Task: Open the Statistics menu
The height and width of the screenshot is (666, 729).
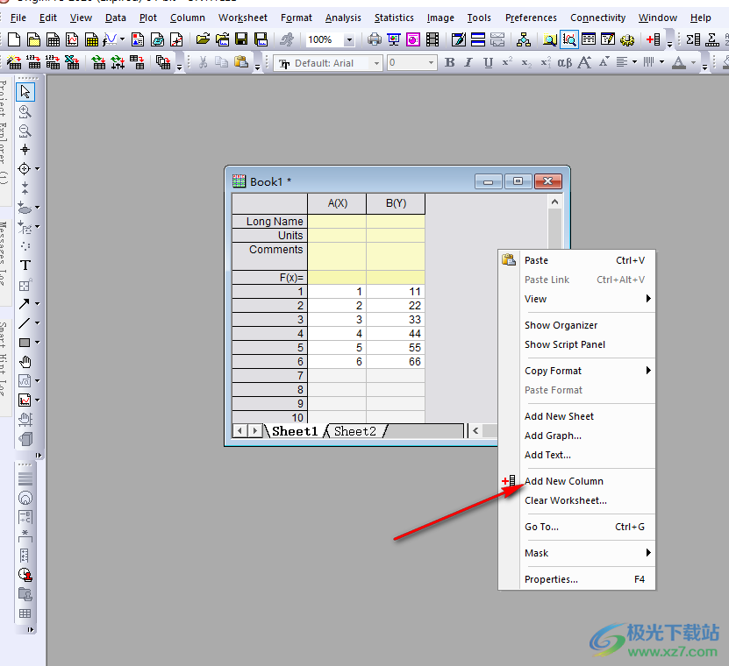Action: [x=394, y=18]
